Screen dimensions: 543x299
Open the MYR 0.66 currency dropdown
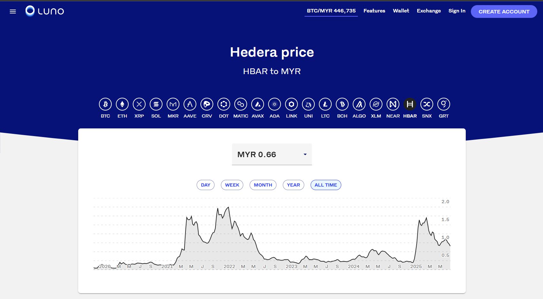click(272, 154)
